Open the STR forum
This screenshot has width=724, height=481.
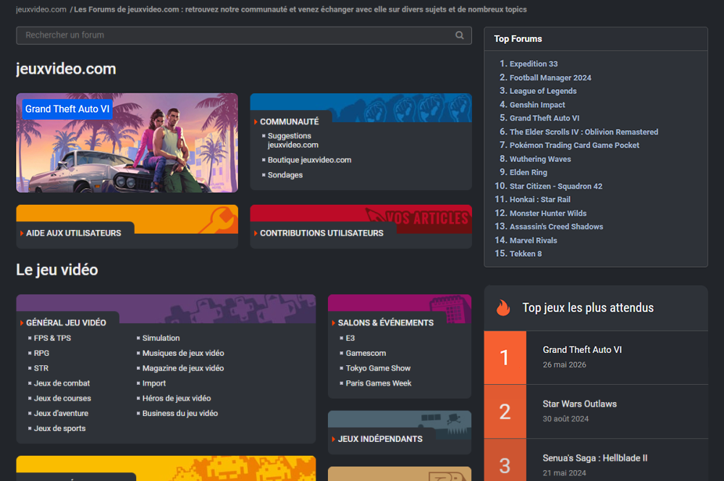41,368
